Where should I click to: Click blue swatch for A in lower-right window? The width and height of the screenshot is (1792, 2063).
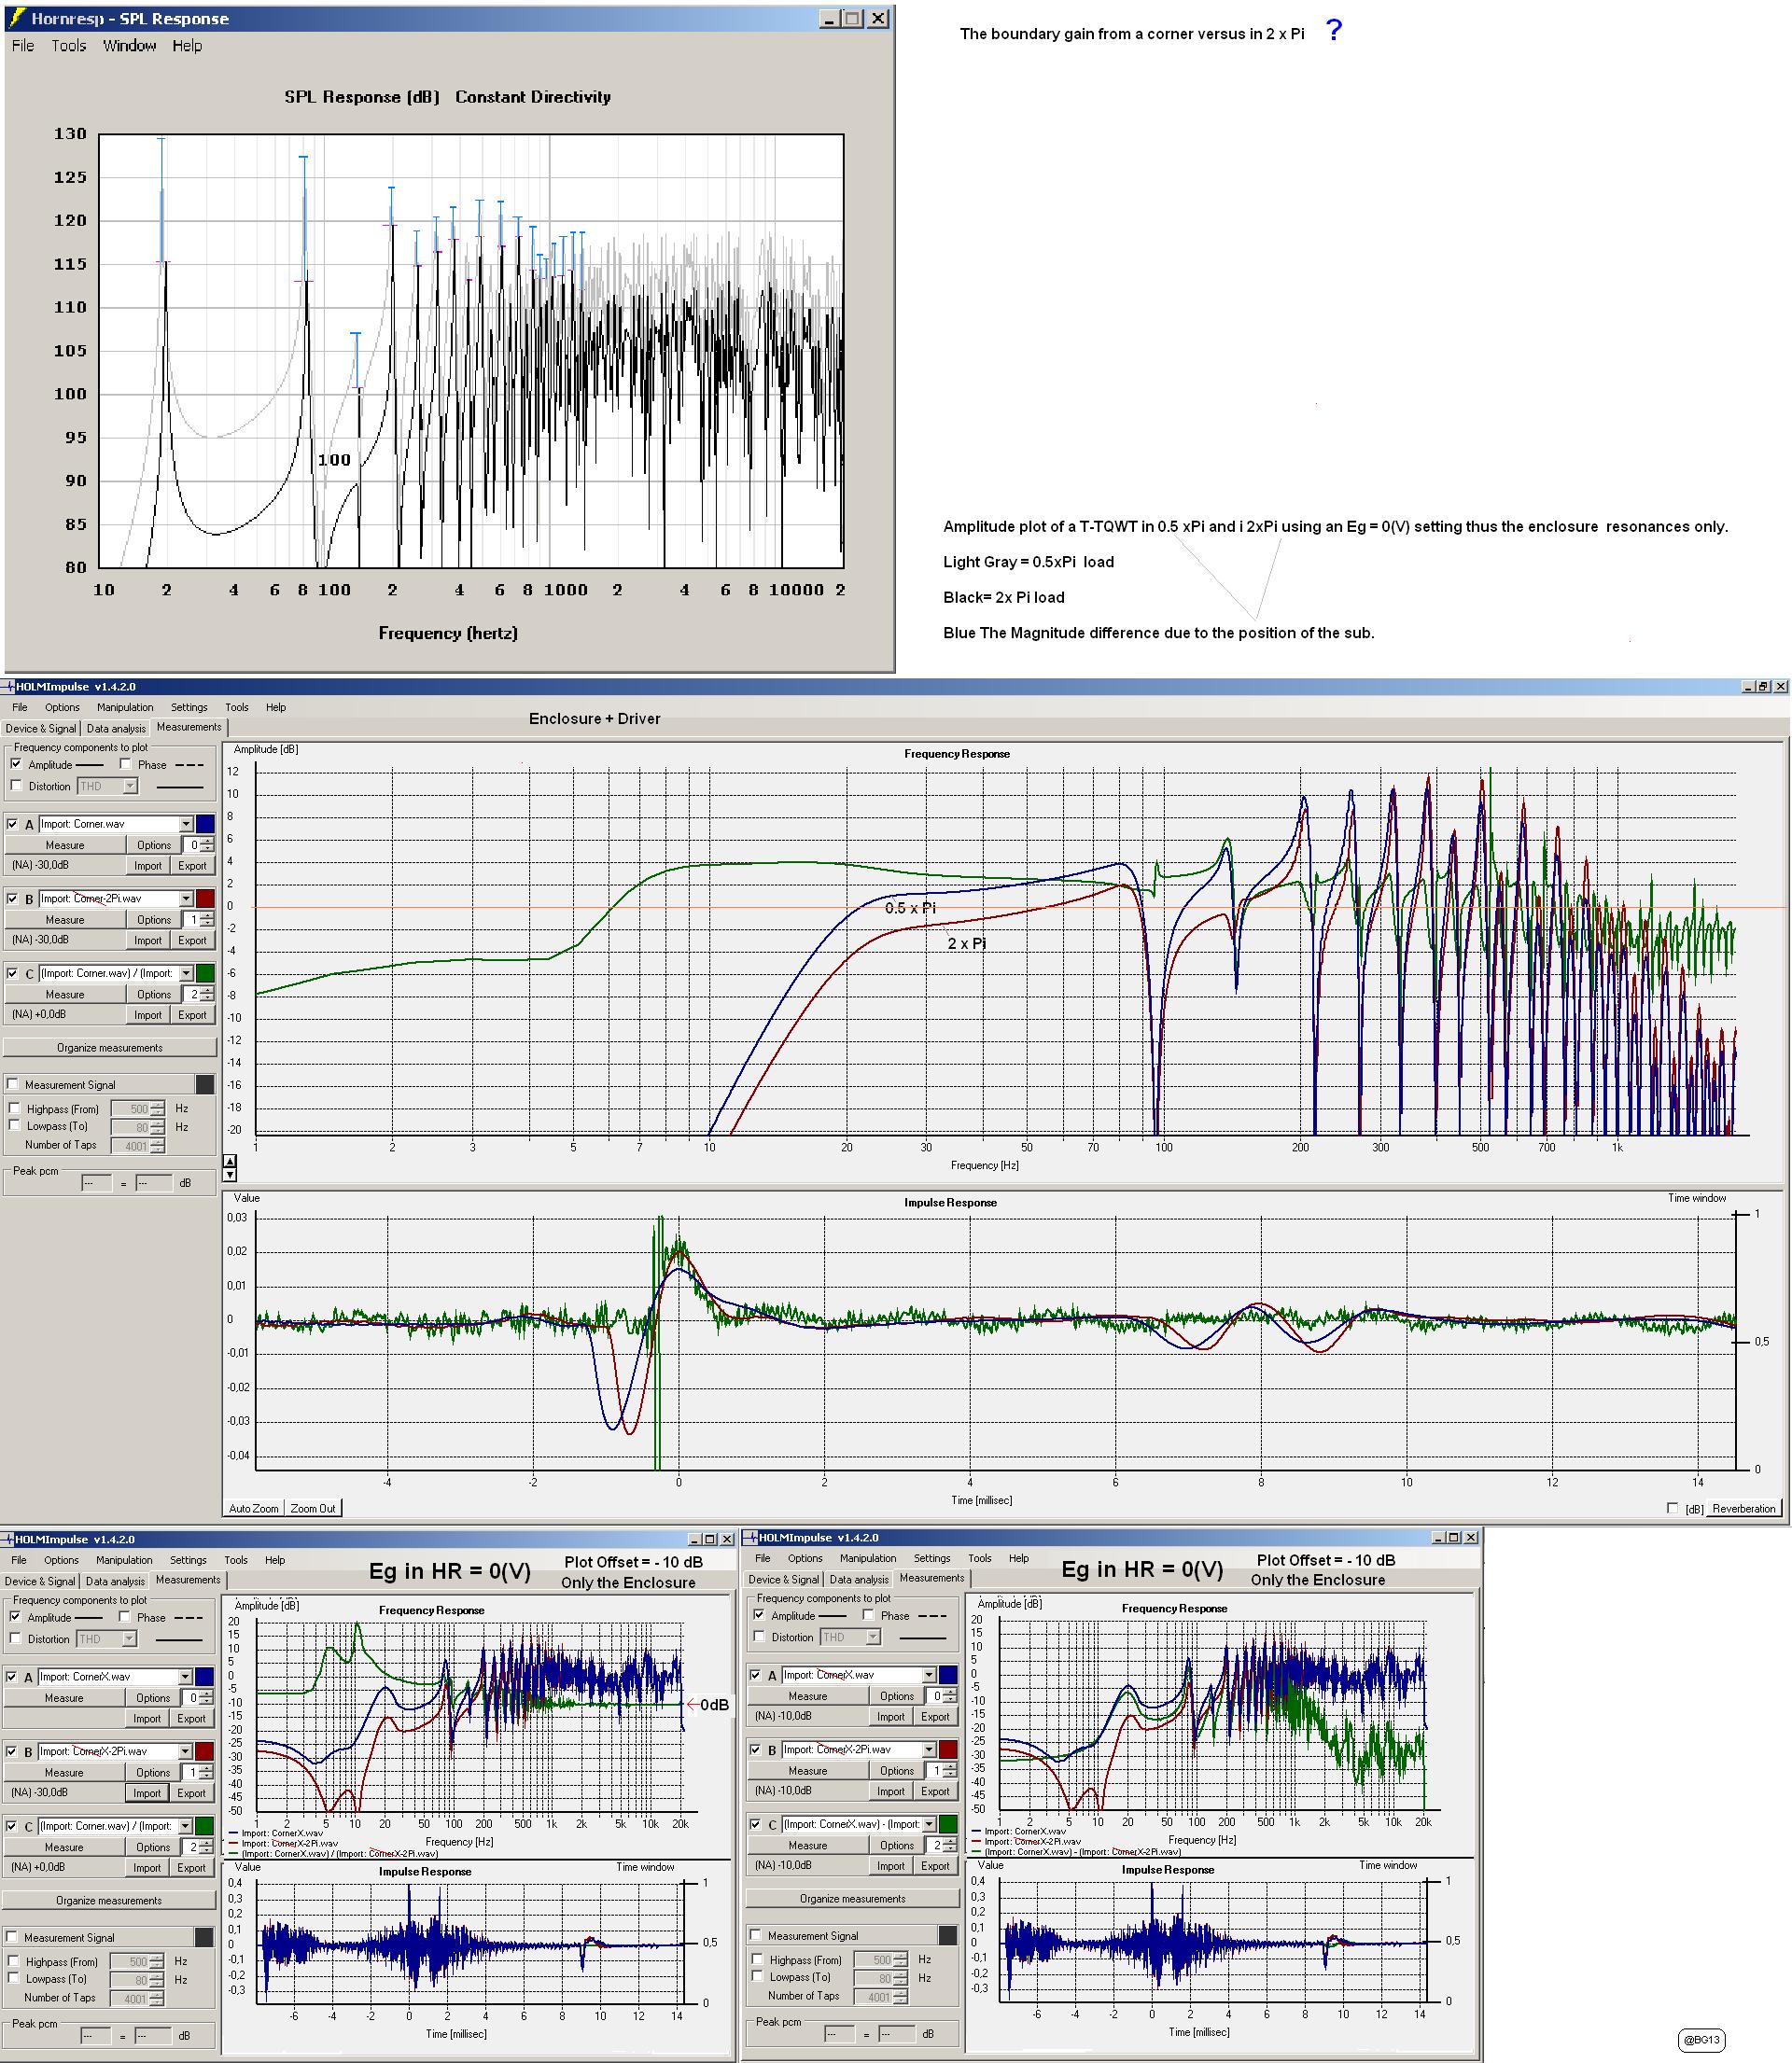coord(948,1674)
